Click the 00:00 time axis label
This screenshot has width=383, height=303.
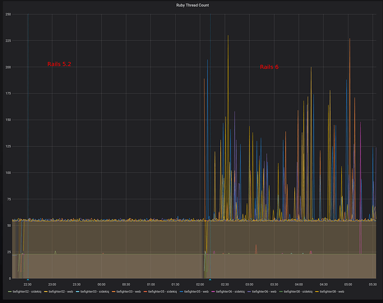102,284
